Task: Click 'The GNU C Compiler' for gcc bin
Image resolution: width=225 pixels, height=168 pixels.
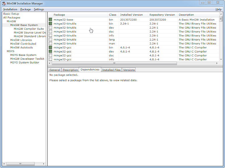Action: coord(193,47)
